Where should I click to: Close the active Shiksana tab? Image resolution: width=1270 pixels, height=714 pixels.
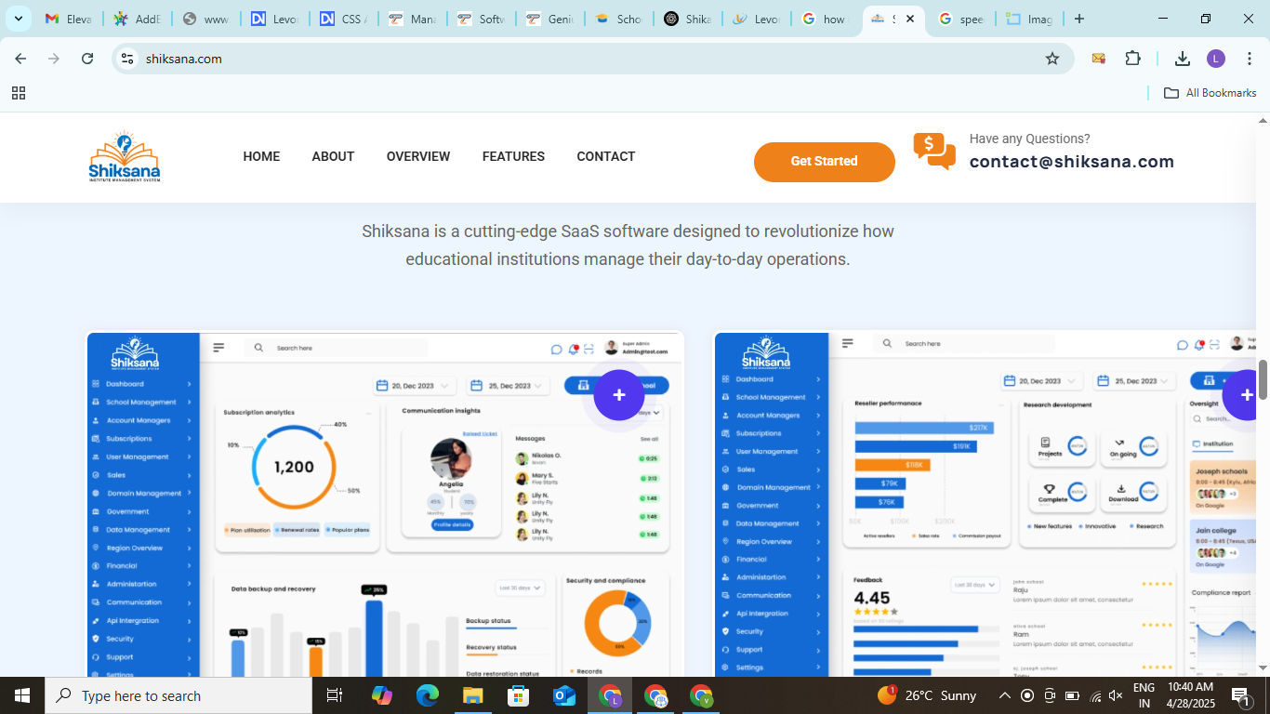910,19
